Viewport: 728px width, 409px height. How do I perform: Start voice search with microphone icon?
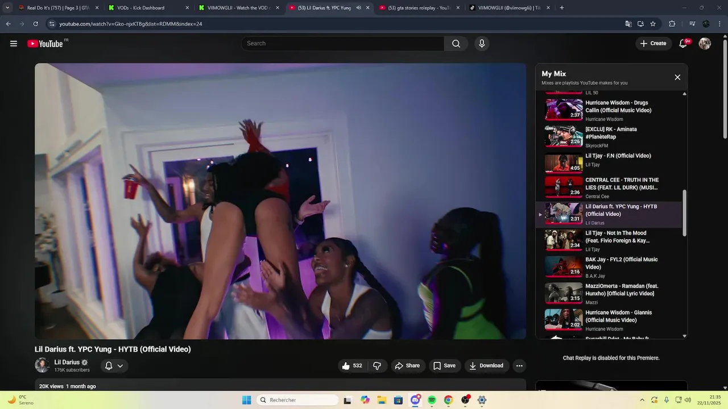click(x=482, y=44)
